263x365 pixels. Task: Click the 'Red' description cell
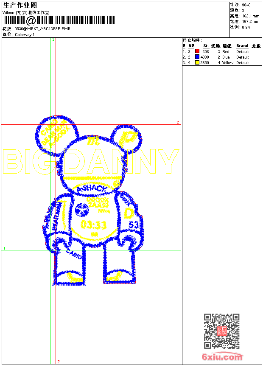[226, 51]
